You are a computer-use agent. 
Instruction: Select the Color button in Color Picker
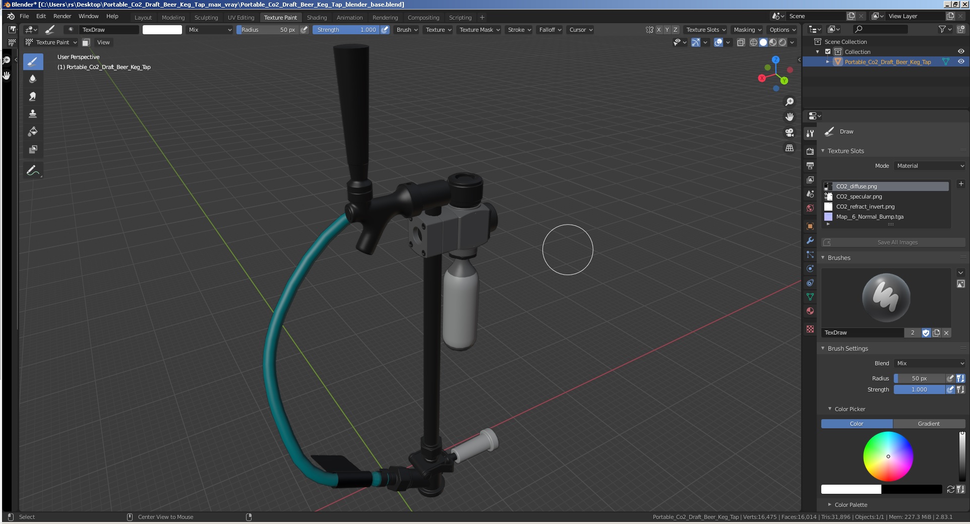(857, 424)
